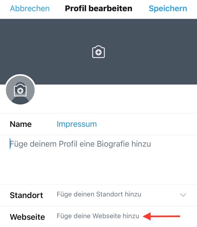Click the red arrow pointing at Webseite

tap(161, 216)
